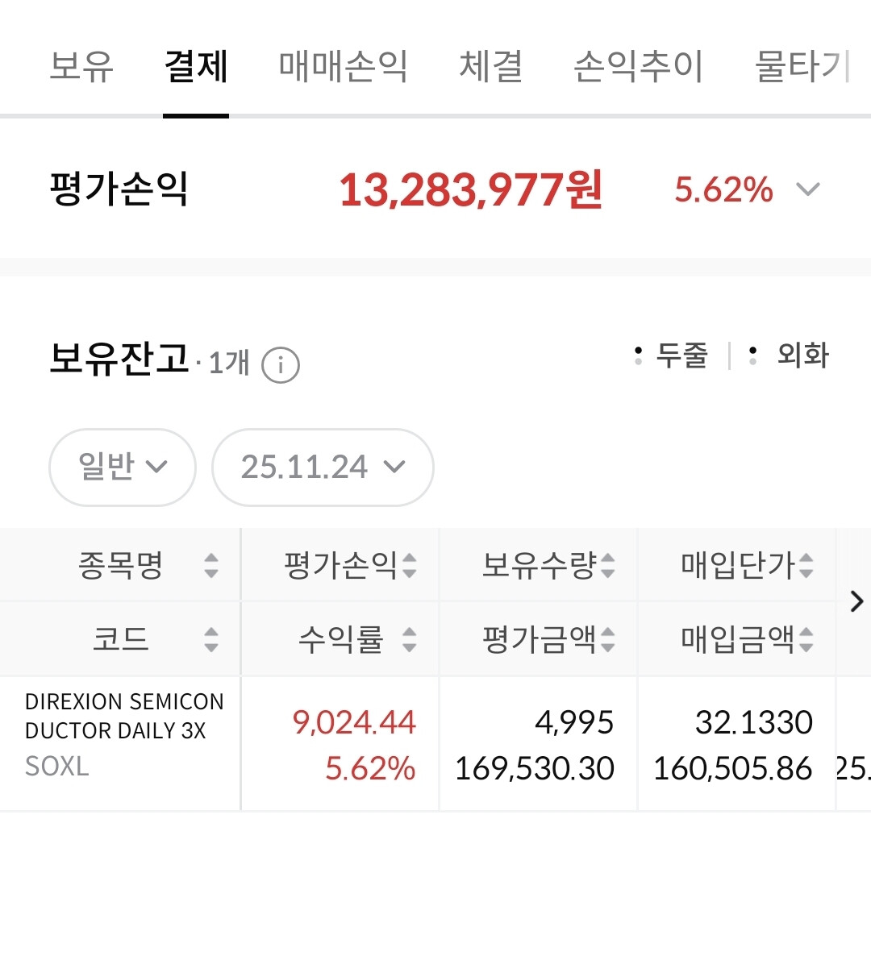Image resolution: width=871 pixels, height=956 pixels.
Task: Open the 보유잔고 info icon
Action: click(x=280, y=364)
